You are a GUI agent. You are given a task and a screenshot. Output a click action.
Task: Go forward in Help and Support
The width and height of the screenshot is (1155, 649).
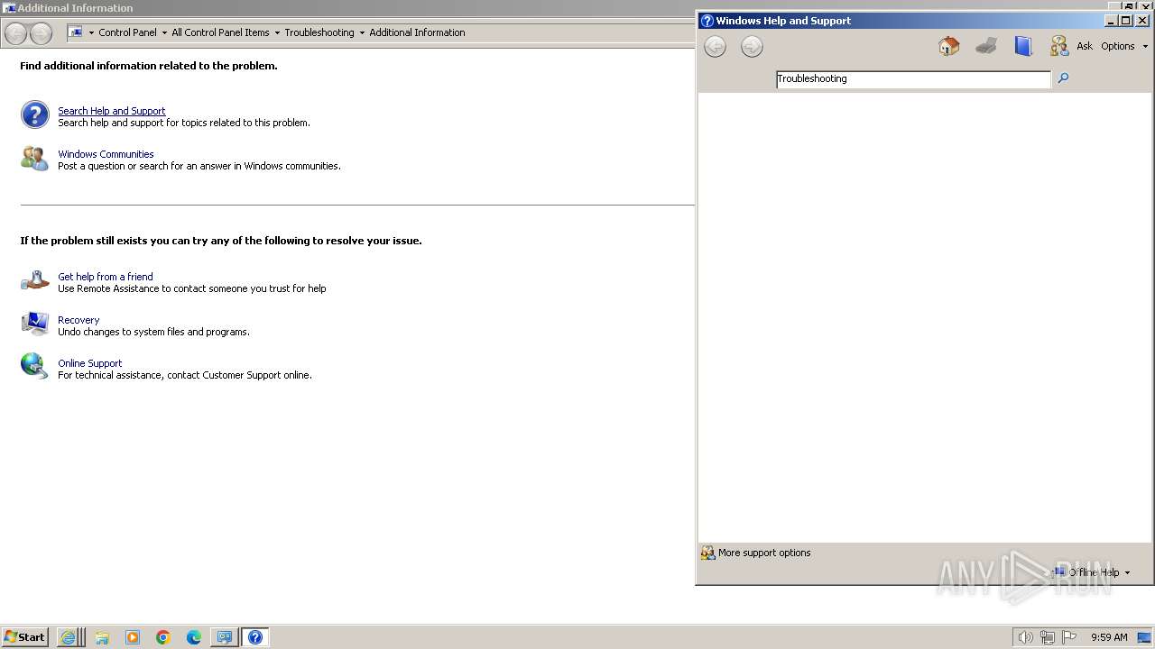(752, 47)
